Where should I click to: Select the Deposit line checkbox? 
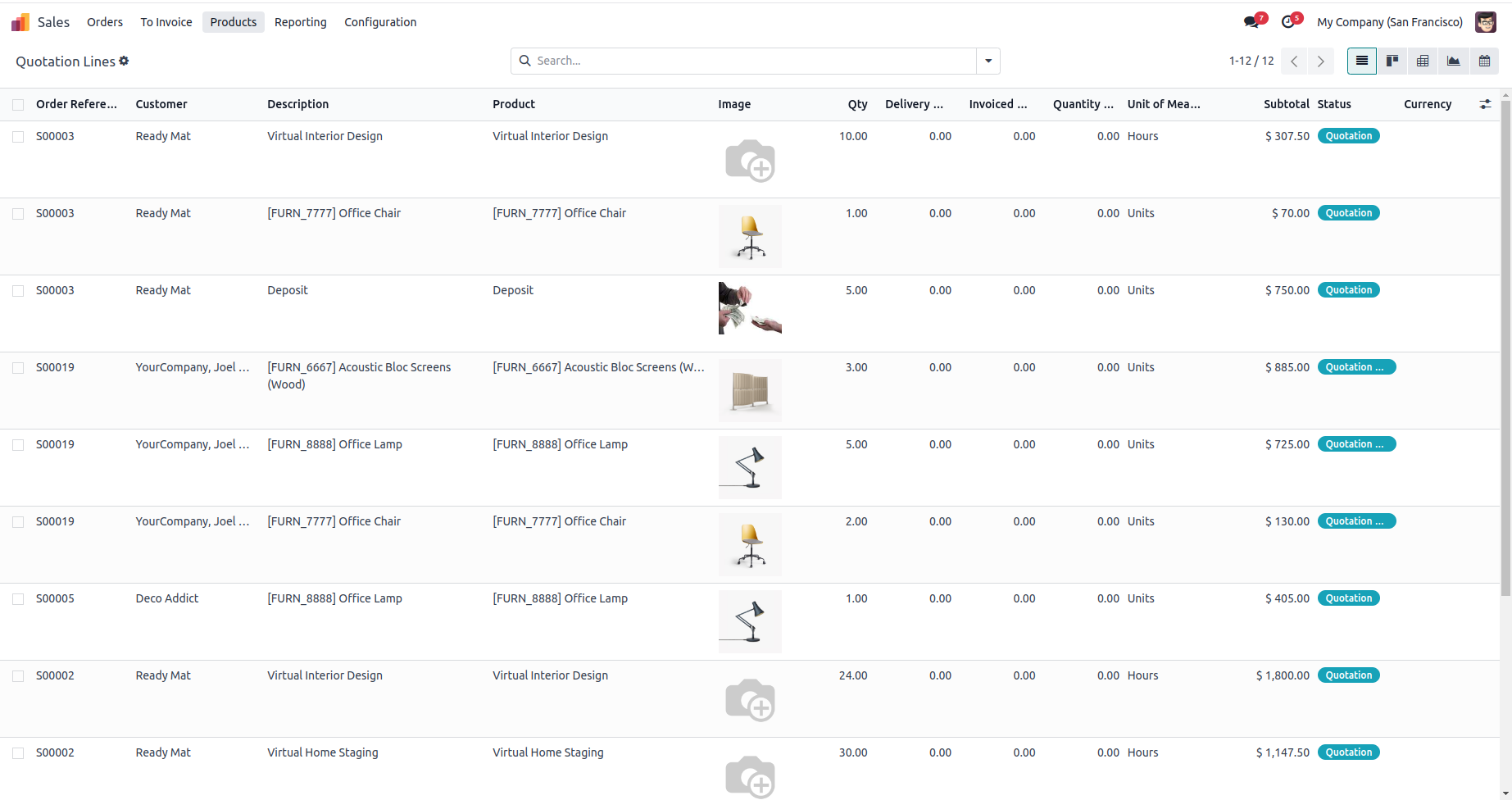point(18,291)
